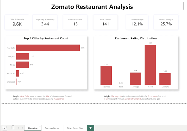Click the 4.6K data label

150,43
